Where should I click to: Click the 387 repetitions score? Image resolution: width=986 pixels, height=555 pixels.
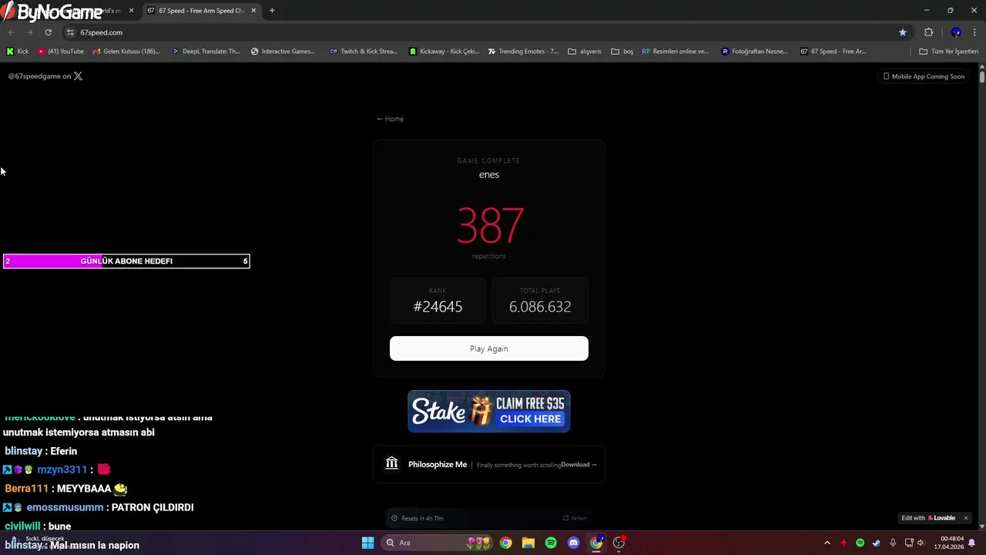pos(490,225)
